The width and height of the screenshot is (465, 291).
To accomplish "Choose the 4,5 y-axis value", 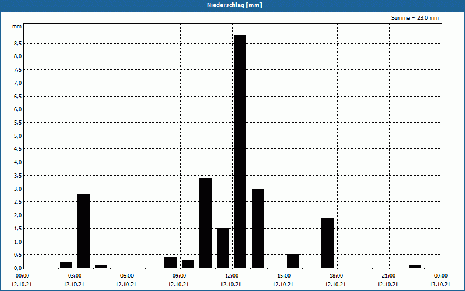I will (18, 149).
